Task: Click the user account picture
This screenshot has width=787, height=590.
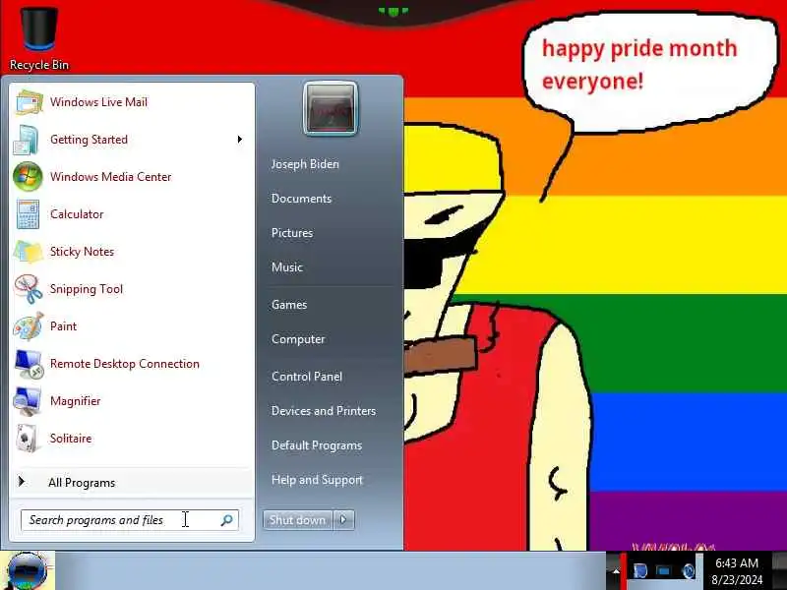Action: pos(331,109)
